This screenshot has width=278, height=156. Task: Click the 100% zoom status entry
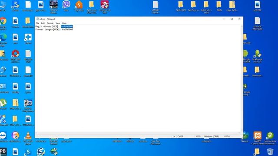198,136
